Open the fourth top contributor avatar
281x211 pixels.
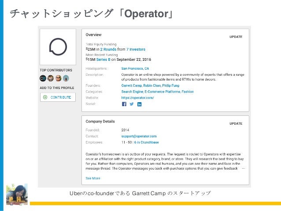point(66,78)
